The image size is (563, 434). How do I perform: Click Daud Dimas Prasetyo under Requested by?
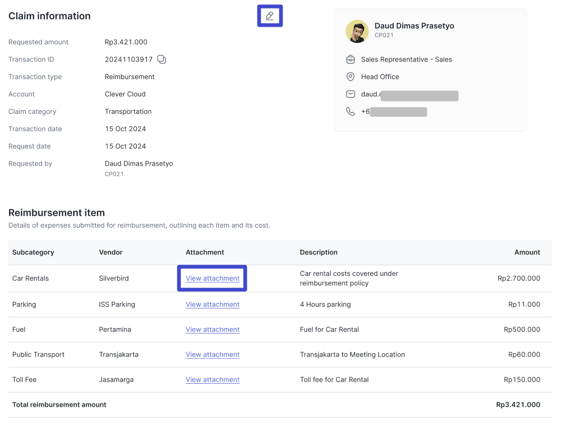pyautogui.click(x=139, y=164)
